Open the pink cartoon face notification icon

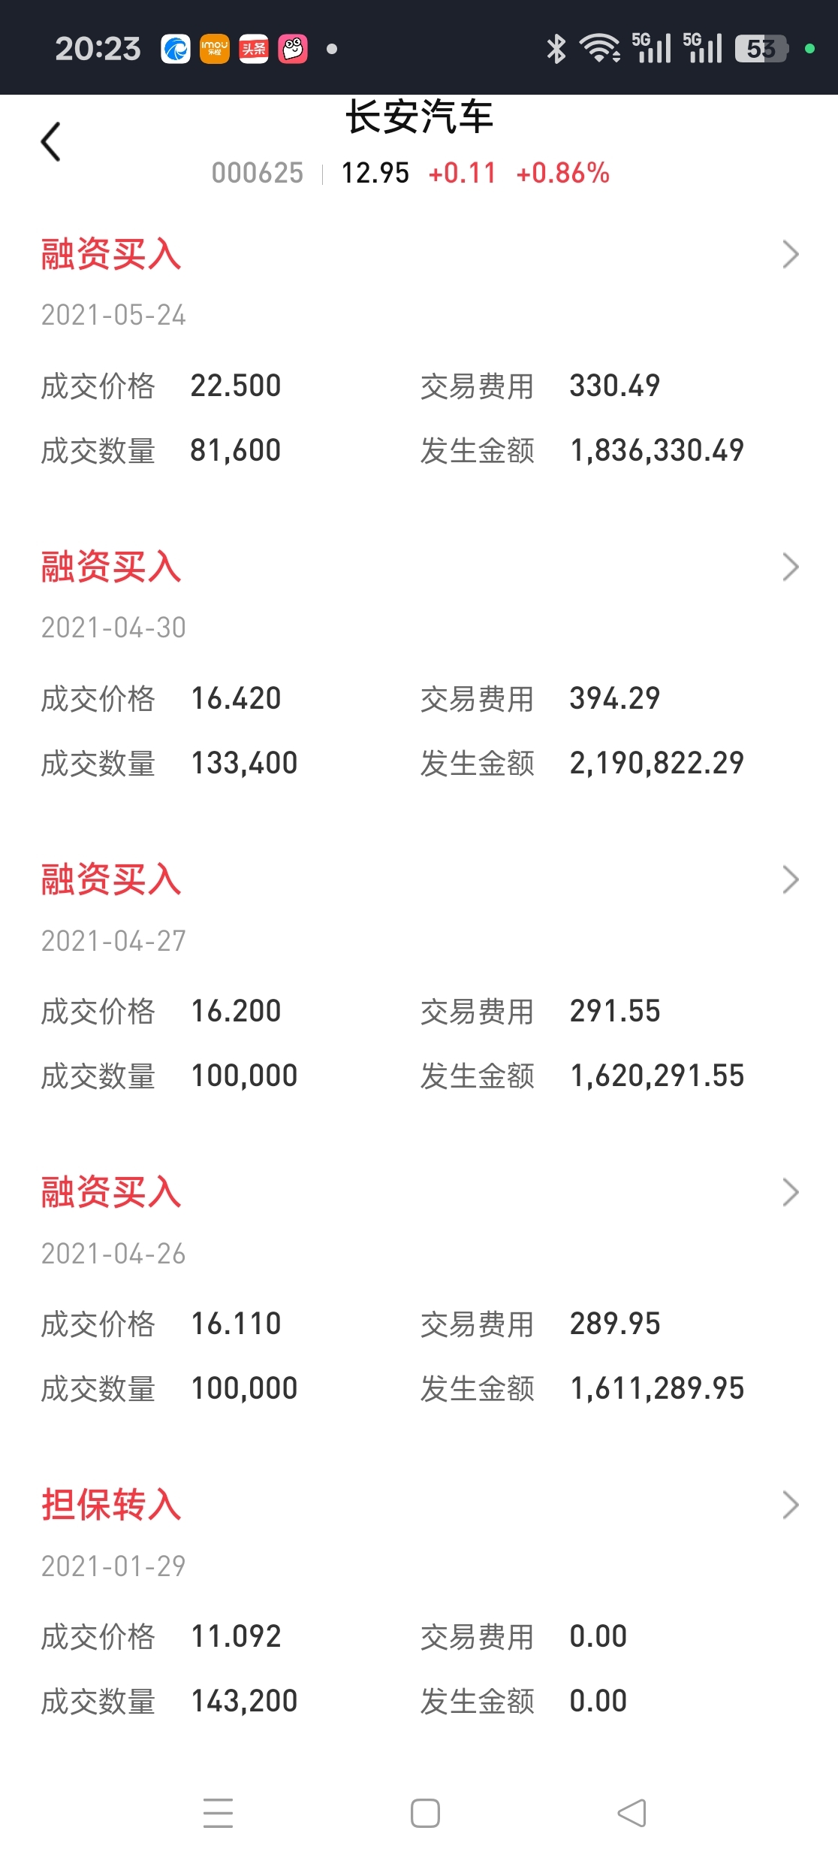(293, 50)
